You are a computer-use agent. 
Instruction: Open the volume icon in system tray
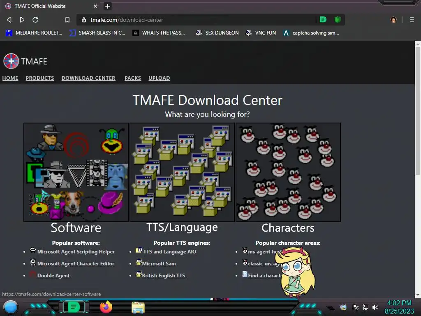coord(375,307)
